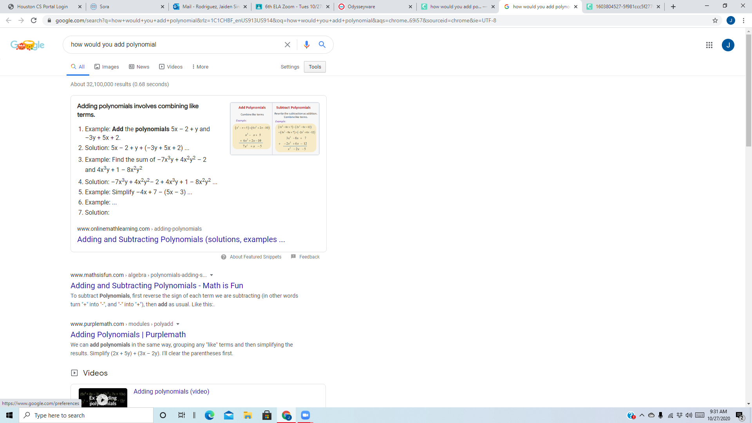
Task: Expand the purplemath result dropdown arrow
Action: point(178,324)
